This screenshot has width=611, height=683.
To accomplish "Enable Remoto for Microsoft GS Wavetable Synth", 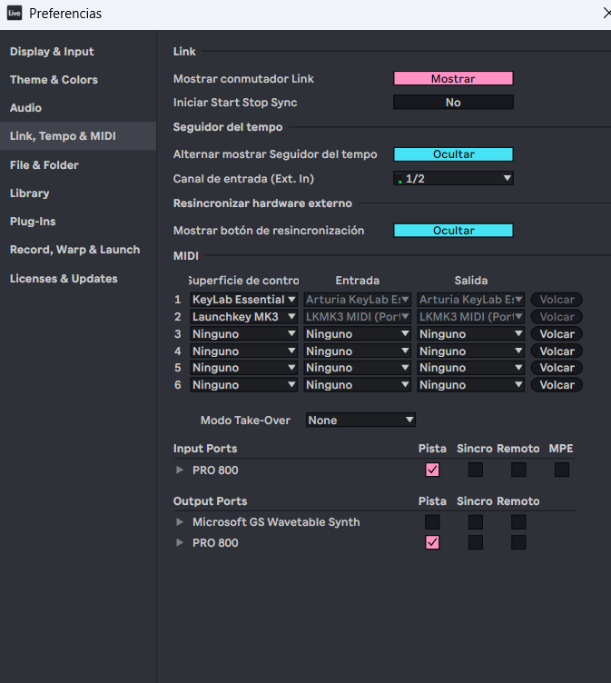I will (518, 522).
